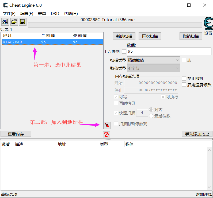This screenshot has height=198, width=213.
Task: Enable the 禁止随机 checkbox
Action: click(184, 78)
